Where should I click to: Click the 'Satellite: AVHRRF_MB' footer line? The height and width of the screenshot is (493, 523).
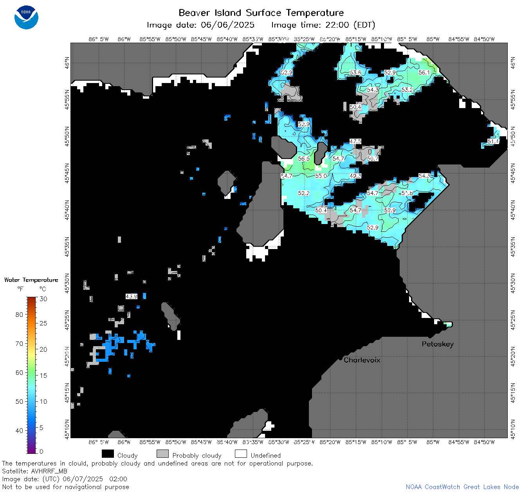[x=34, y=471]
